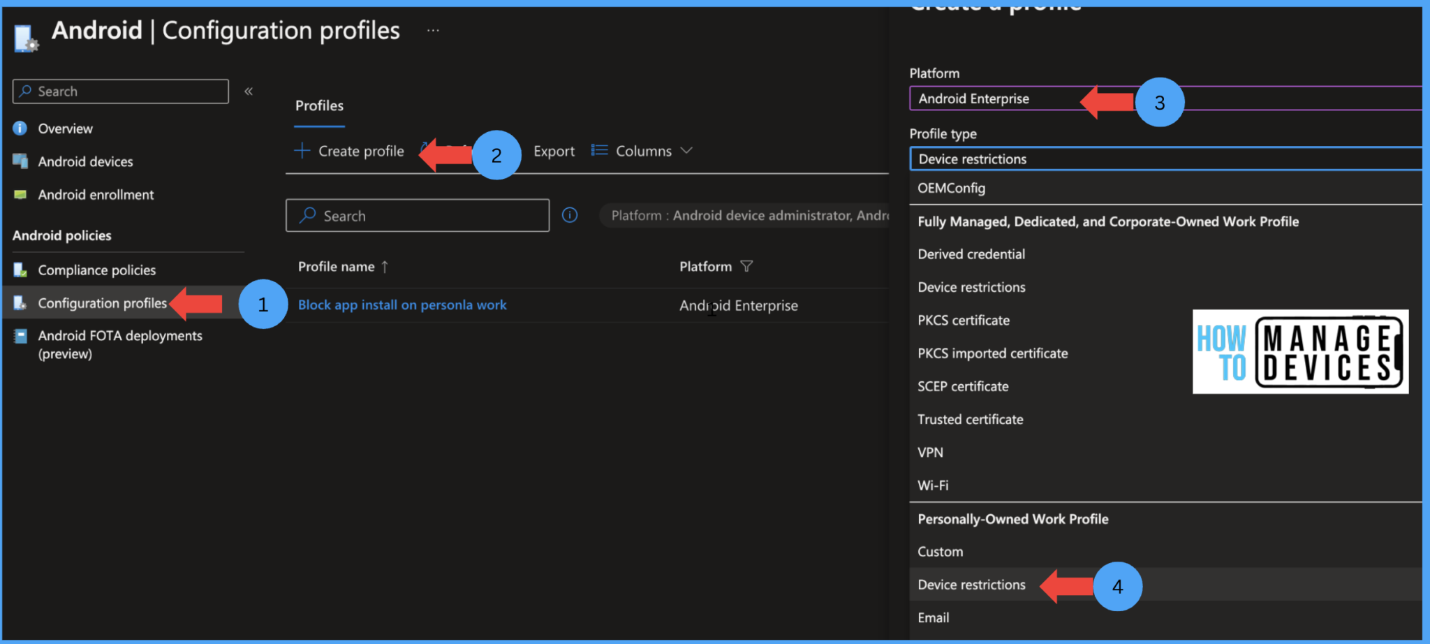
Task: Open the Profile type dropdown field
Action: [x=1165, y=159]
